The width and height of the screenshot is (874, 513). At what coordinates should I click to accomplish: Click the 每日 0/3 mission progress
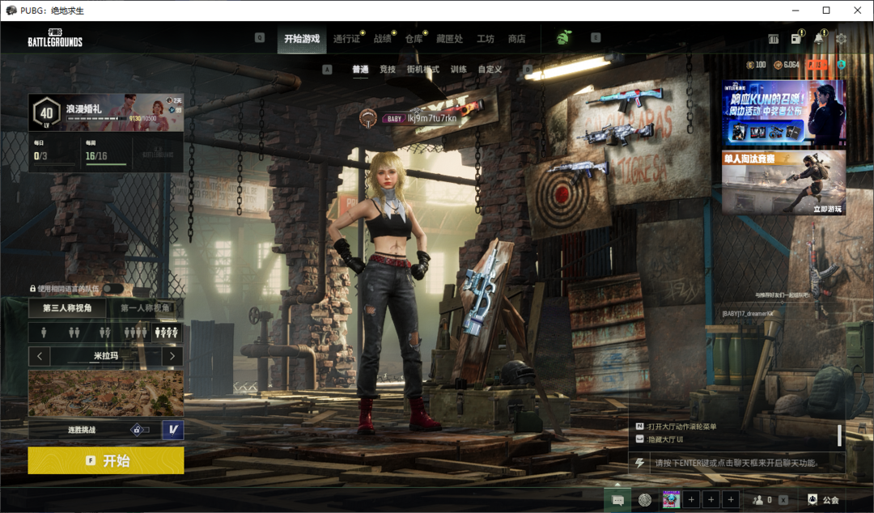[x=53, y=152]
